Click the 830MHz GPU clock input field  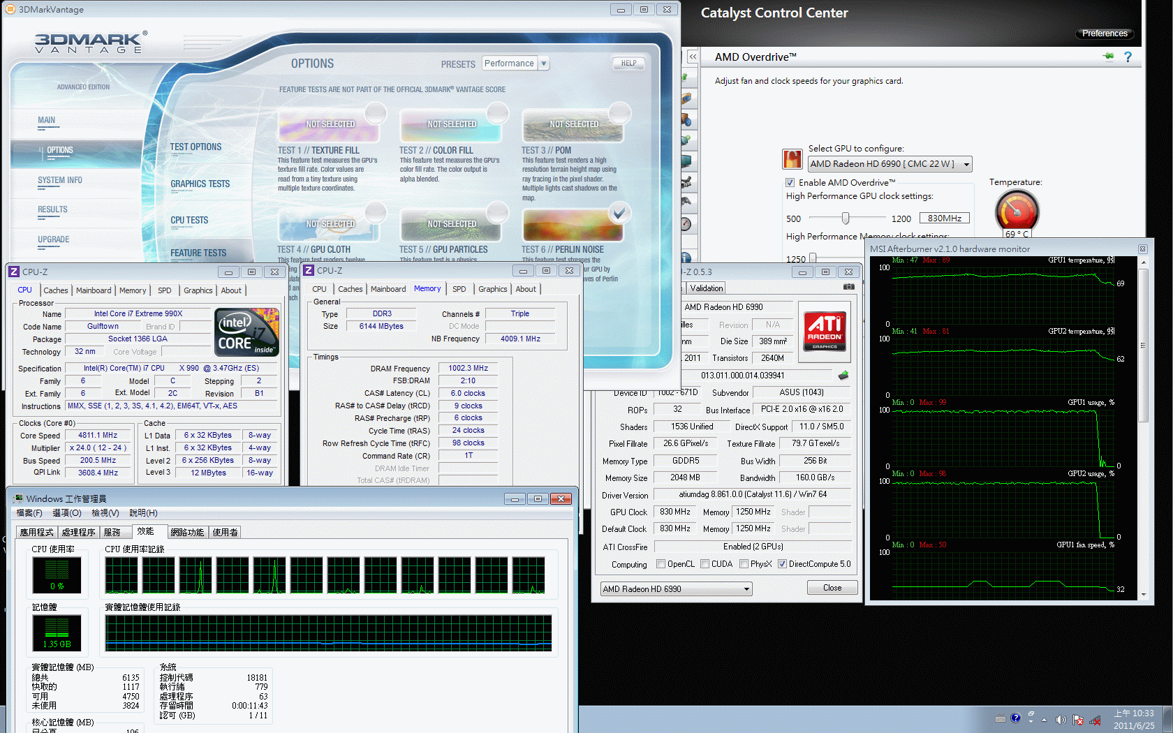945,218
